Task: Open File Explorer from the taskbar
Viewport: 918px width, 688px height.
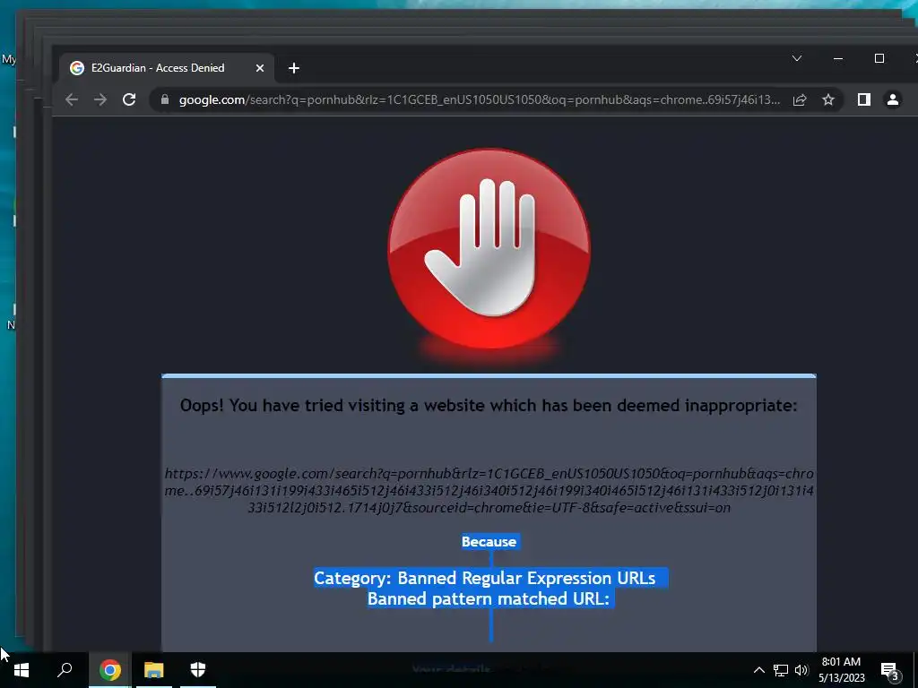Action: click(154, 670)
